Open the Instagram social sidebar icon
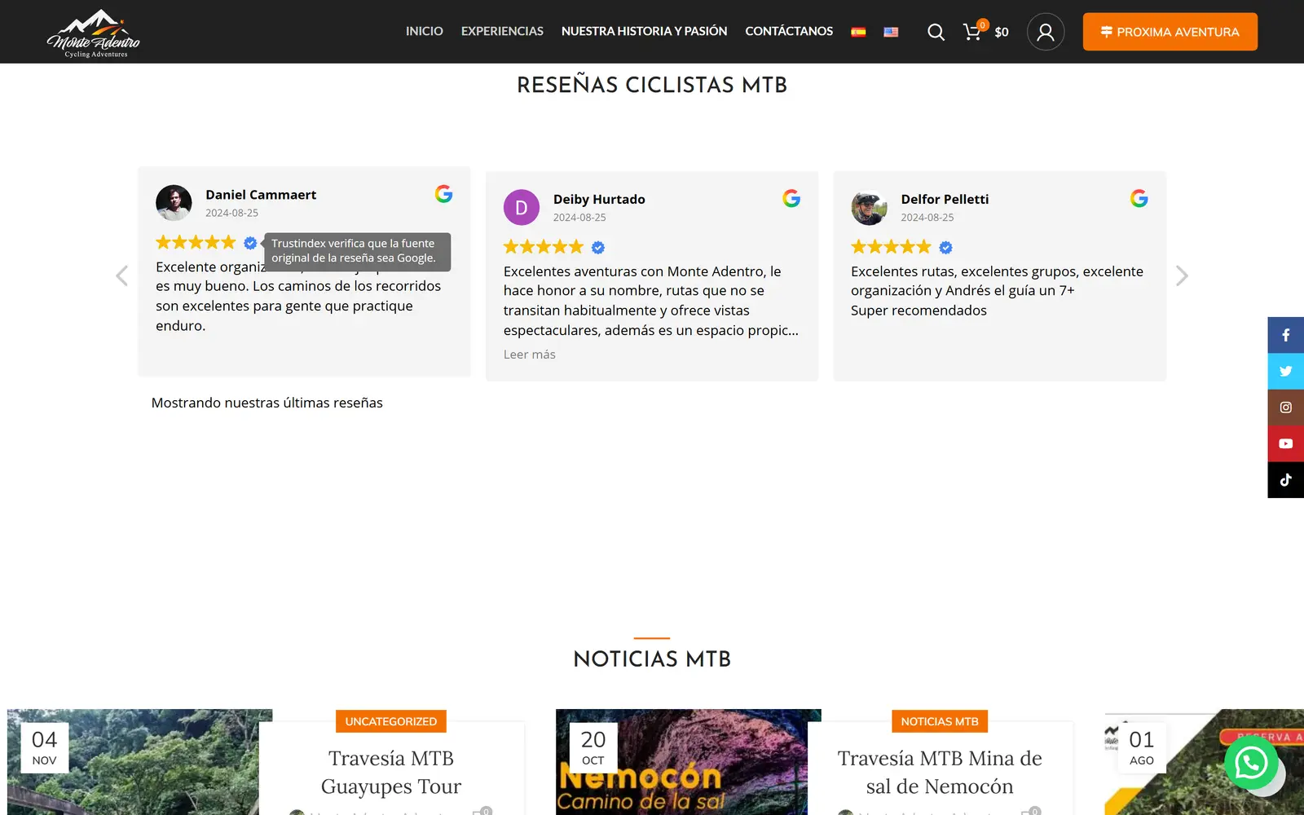 (x=1286, y=407)
